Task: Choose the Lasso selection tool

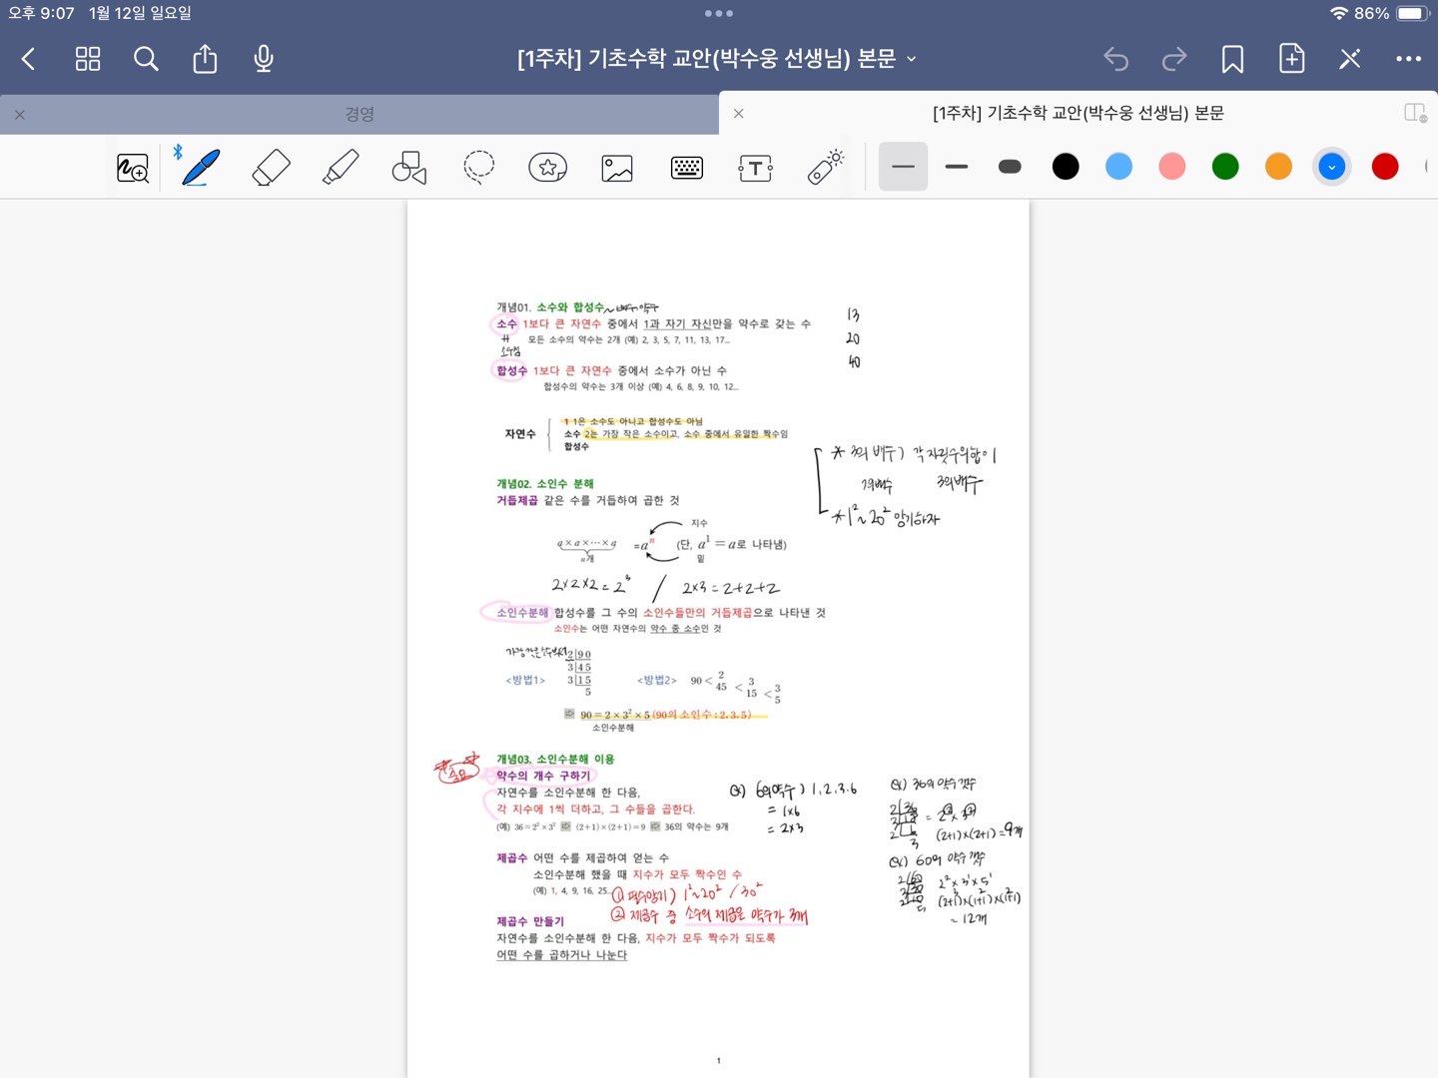Action: coord(479,168)
